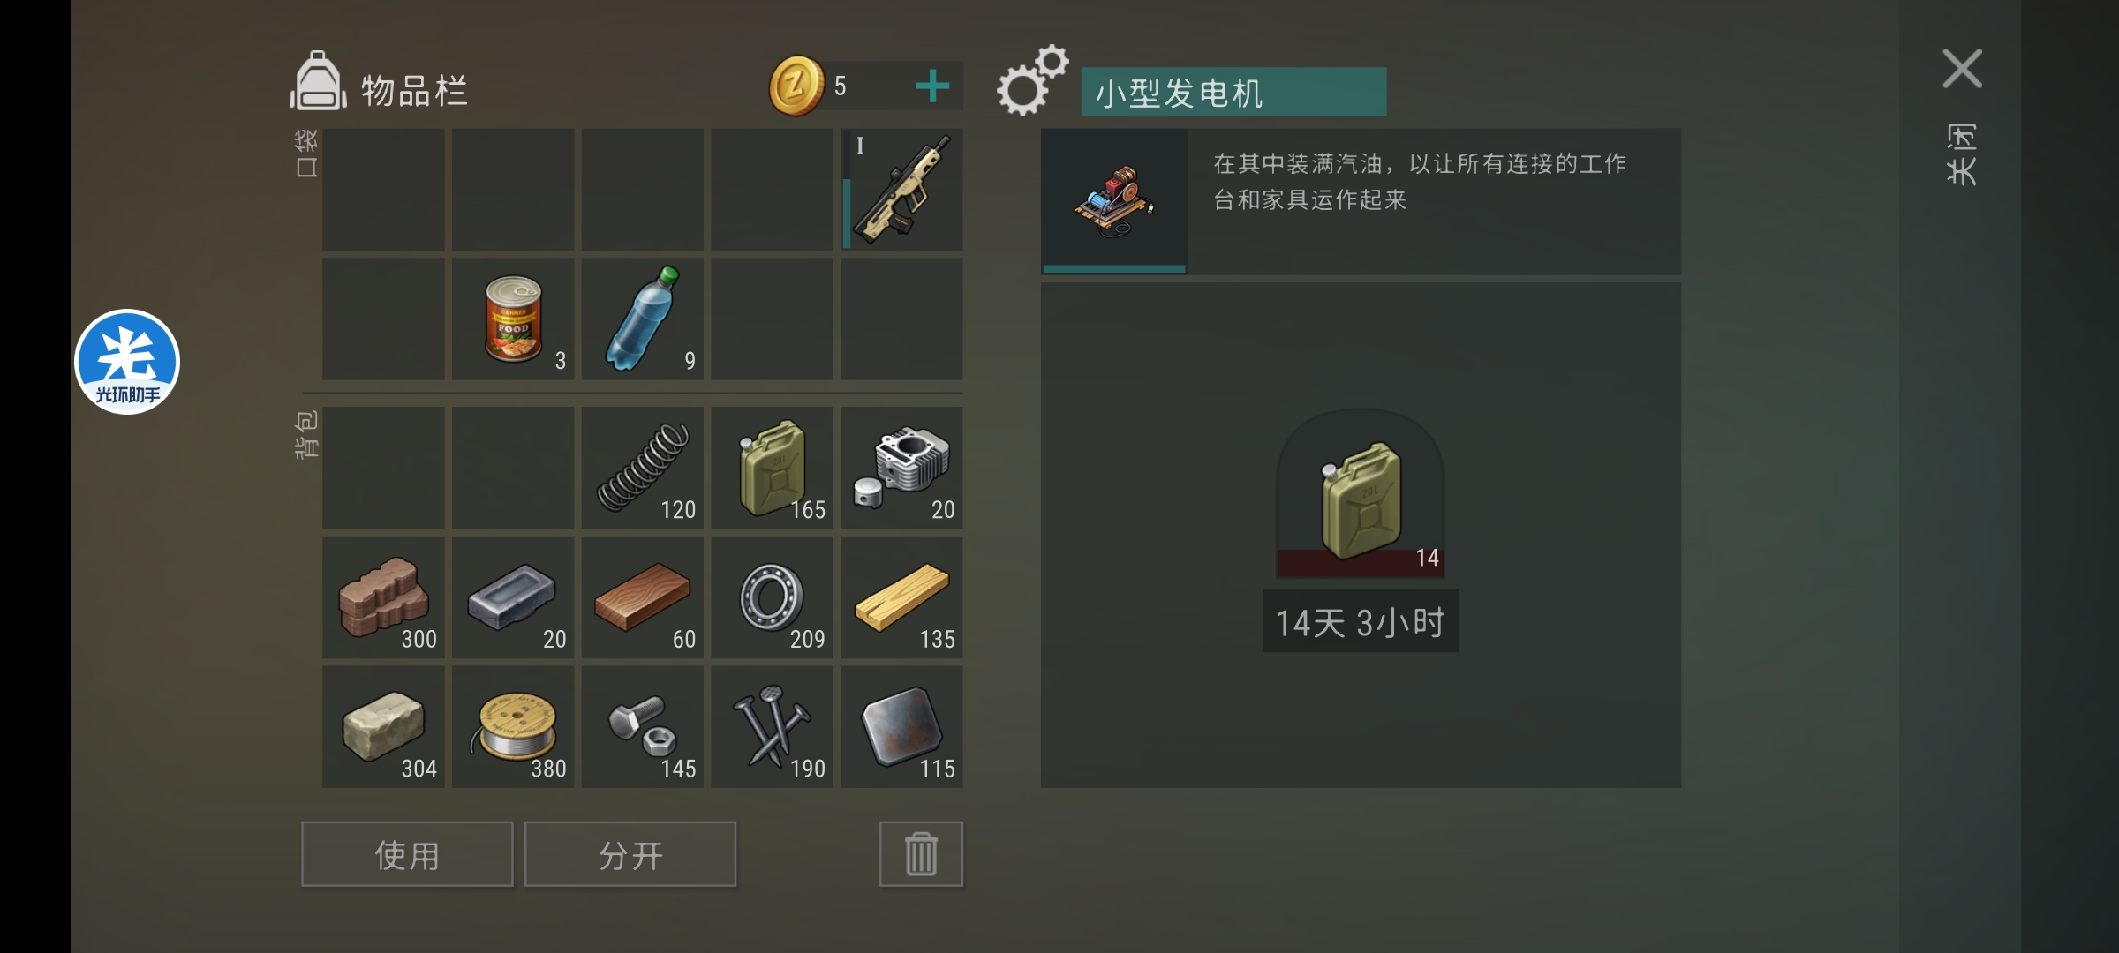Viewport: 2119px width, 953px height.
Task: Click the trash can delete button
Action: (x=921, y=854)
